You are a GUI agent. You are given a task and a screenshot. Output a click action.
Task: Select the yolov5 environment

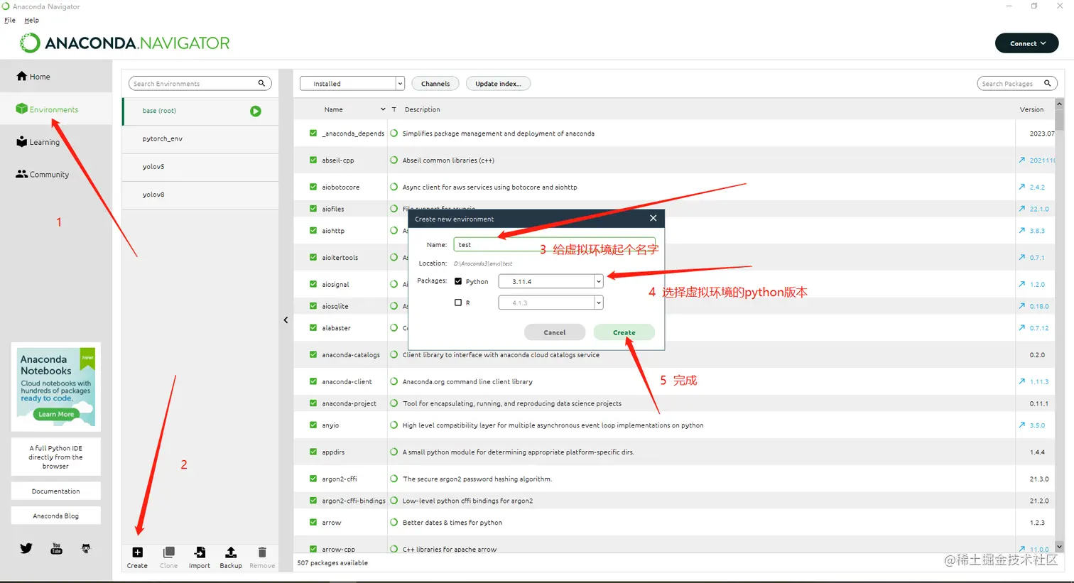200,166
